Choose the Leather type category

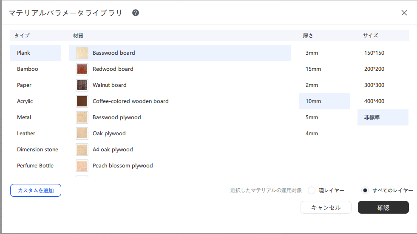click(x=26, y=134)
